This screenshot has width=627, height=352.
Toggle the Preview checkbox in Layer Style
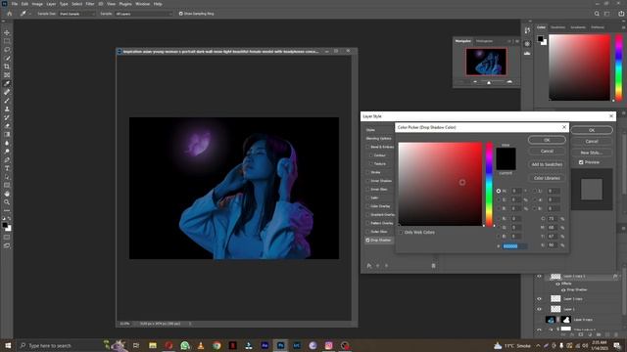(581, 162)
